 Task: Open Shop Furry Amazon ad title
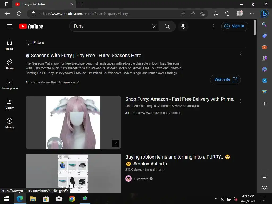pos(180,99)
